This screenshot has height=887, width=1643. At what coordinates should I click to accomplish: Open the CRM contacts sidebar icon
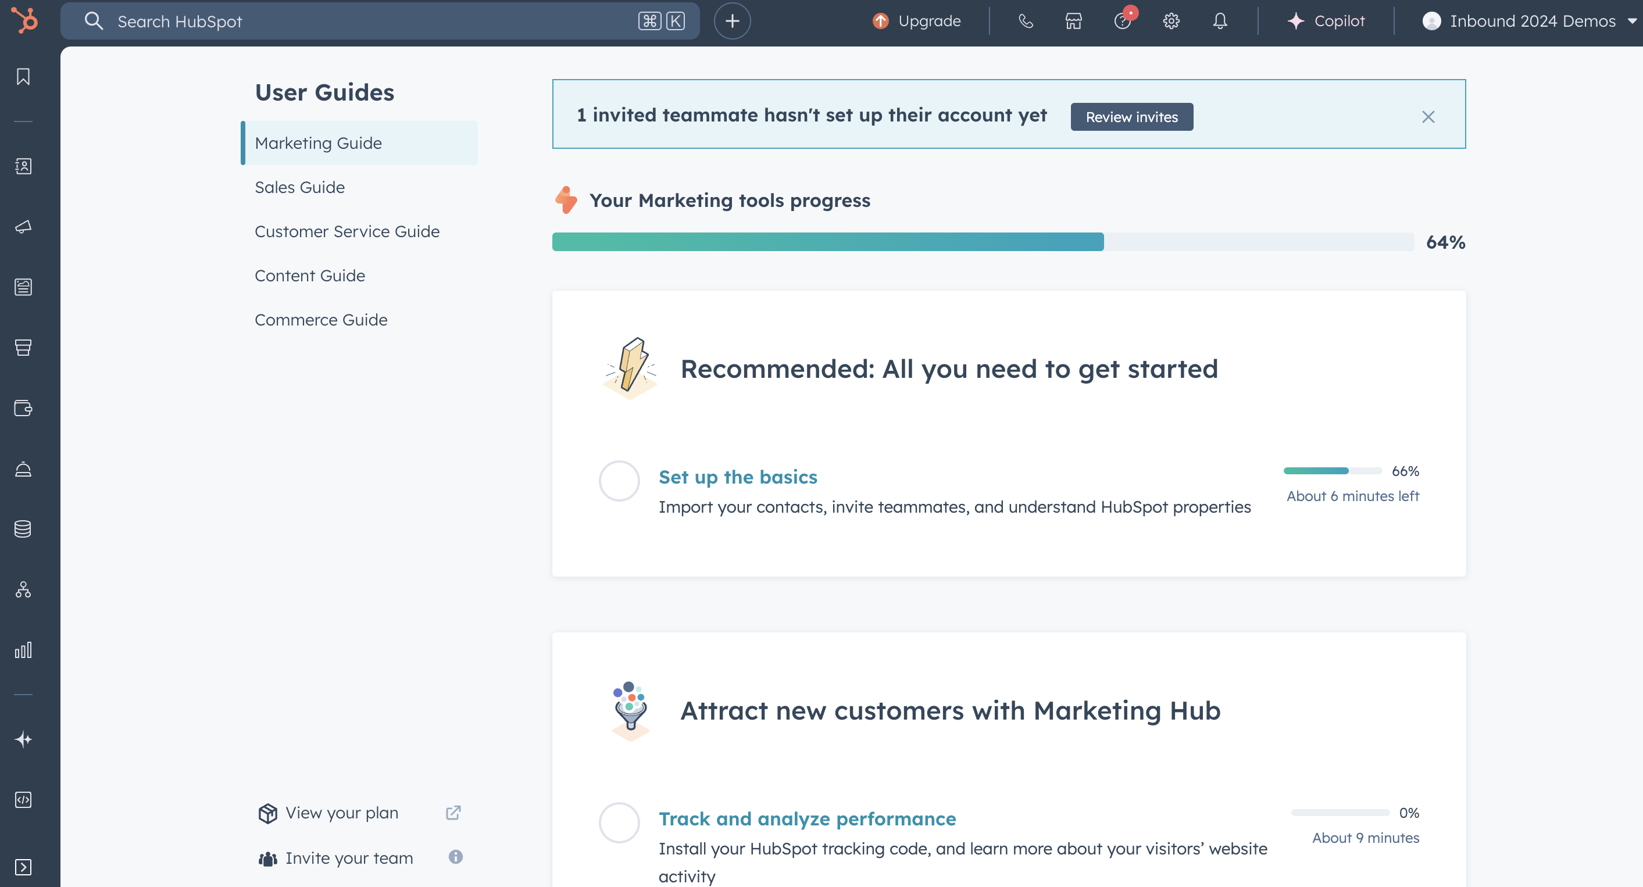pos(23,166)
